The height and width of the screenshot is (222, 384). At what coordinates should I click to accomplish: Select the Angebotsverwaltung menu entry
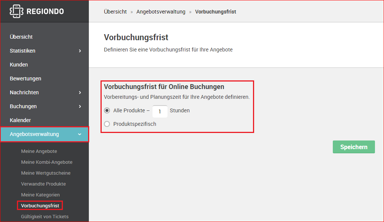click(x=44, y=134)
